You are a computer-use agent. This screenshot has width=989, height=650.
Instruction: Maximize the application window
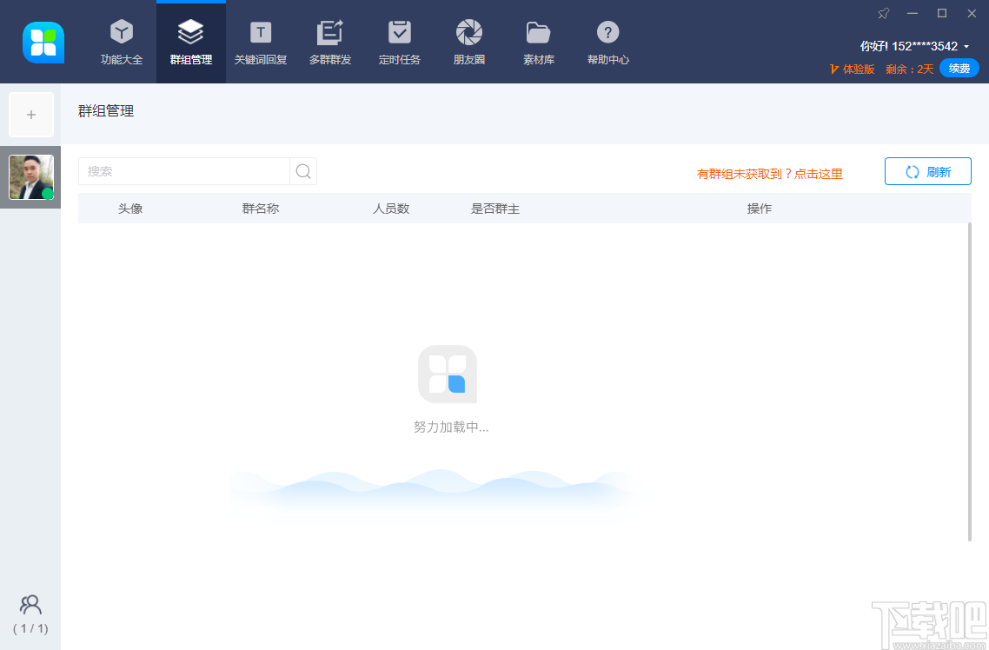tap(942, 13)
